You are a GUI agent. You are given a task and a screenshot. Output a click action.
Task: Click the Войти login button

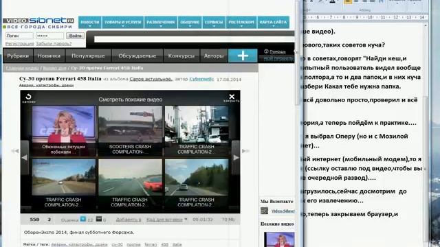point(75,36)
